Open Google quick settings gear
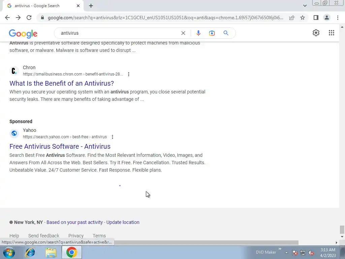 point(316,33)
